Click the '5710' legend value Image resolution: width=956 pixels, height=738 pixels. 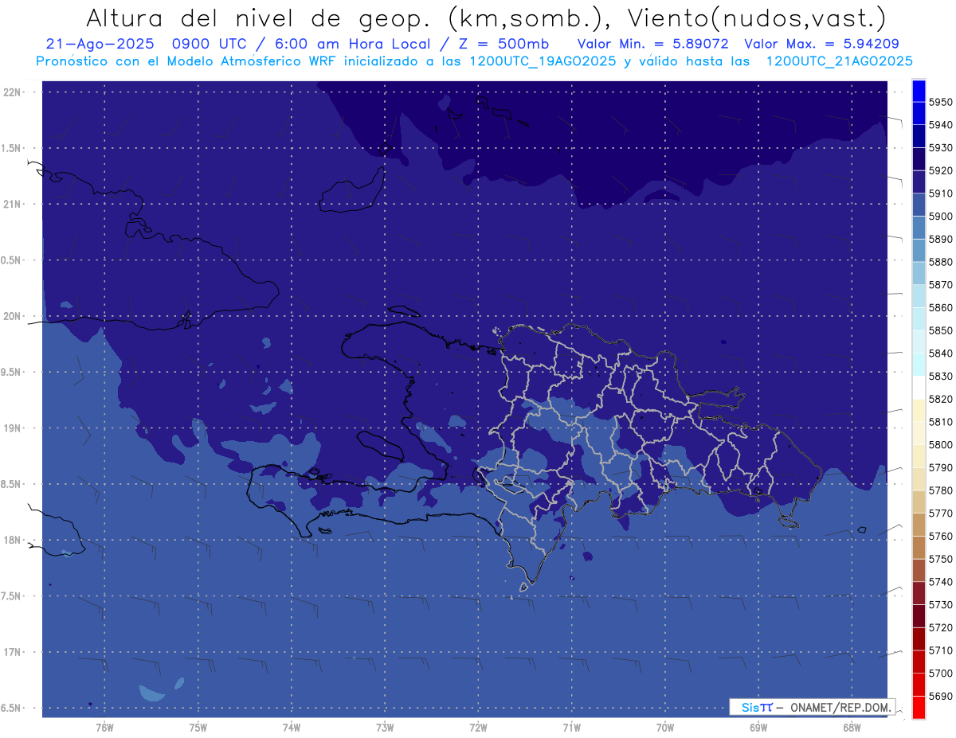click(x=941, y=650)
